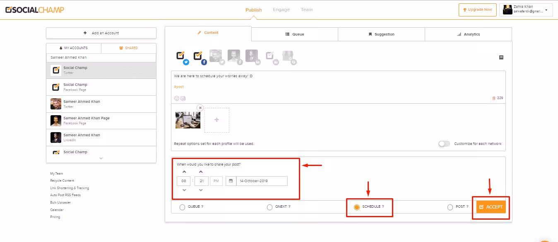Select Social Champ Facebook Page in sidebar
The image size is (558, 242).
[x=101, y=87]
